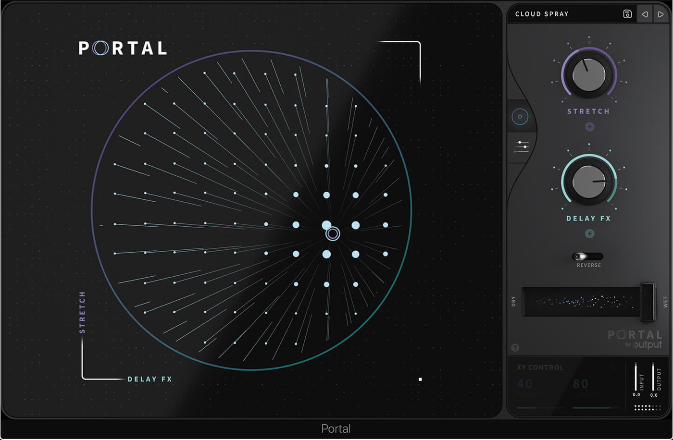This screenshot has width=673, height=440.
Task: Click the Portal by Output logo
Action: click(x=635, y=339)
